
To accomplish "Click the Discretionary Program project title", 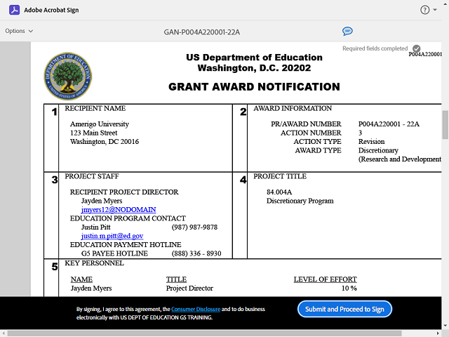I will point(300,201).
